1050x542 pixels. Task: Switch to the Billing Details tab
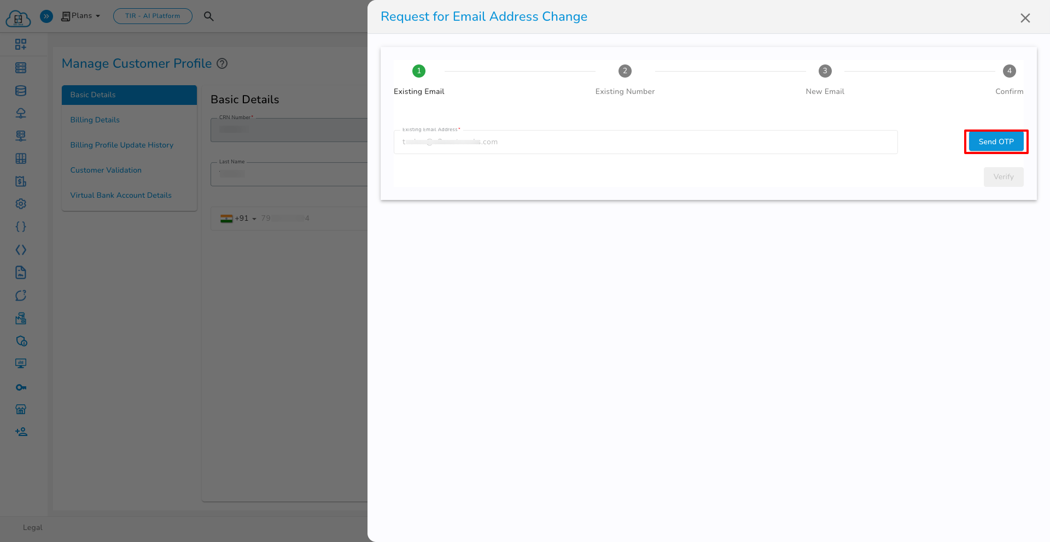coord(95,120)
